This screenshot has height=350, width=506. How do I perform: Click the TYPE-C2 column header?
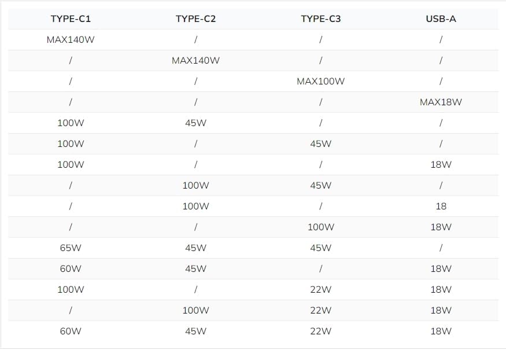coord(195,19)
